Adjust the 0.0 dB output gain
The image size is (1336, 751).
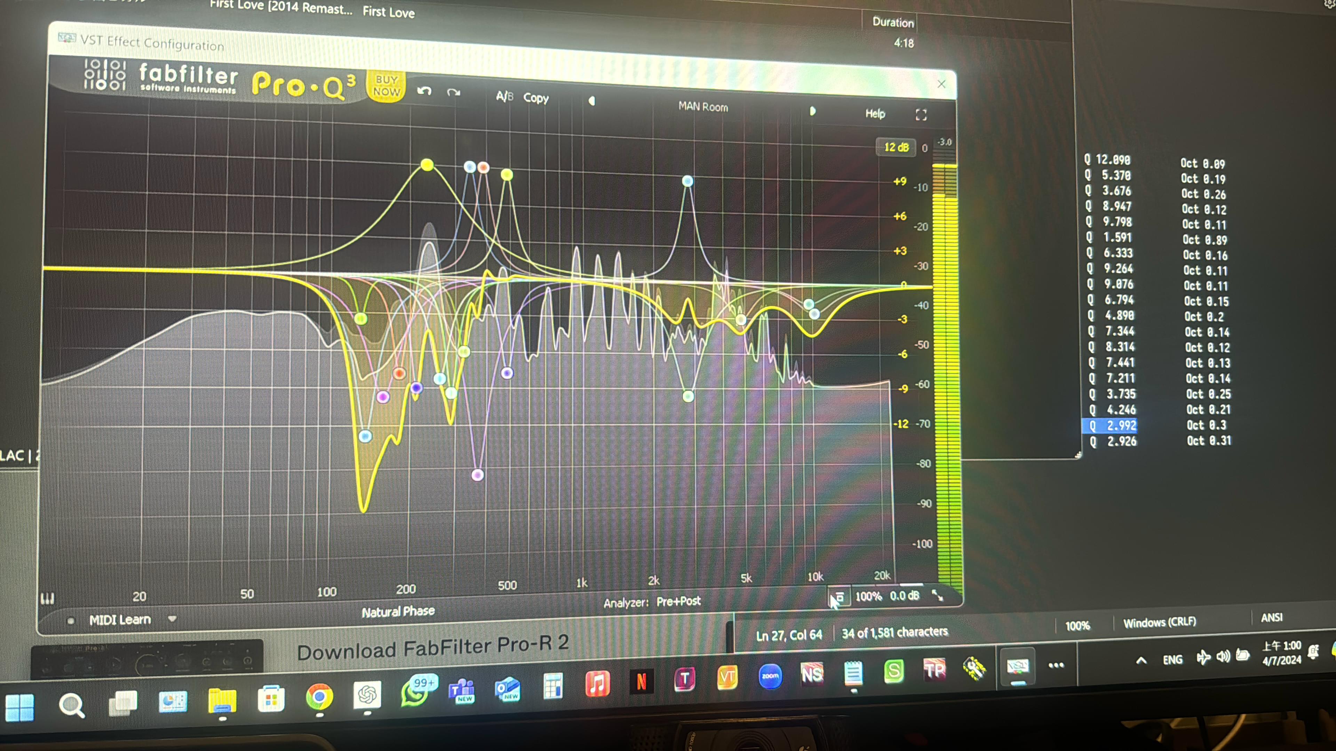click(x=905, y=596)
